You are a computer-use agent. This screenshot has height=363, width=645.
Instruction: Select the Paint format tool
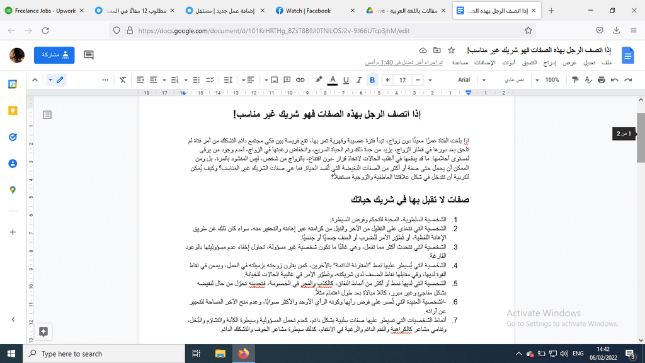(575, 80)
